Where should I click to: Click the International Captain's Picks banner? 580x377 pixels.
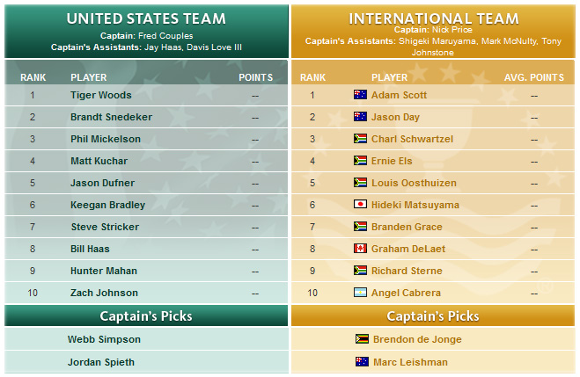coord(433,315)
